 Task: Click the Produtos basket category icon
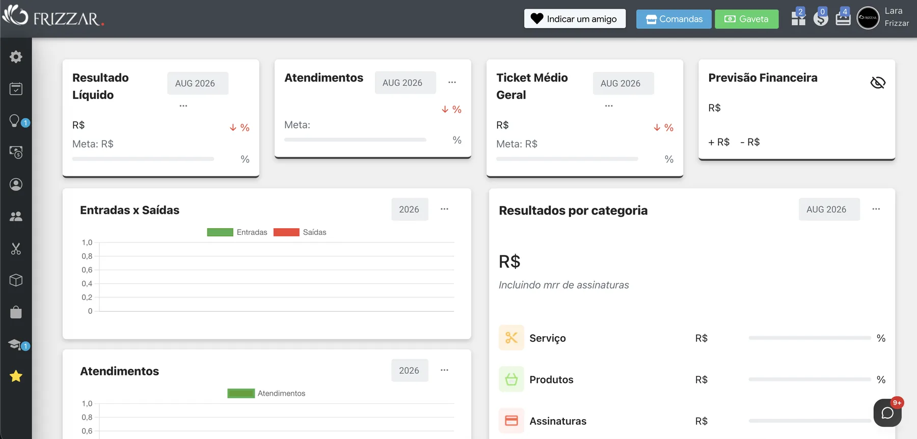(511, 379)
